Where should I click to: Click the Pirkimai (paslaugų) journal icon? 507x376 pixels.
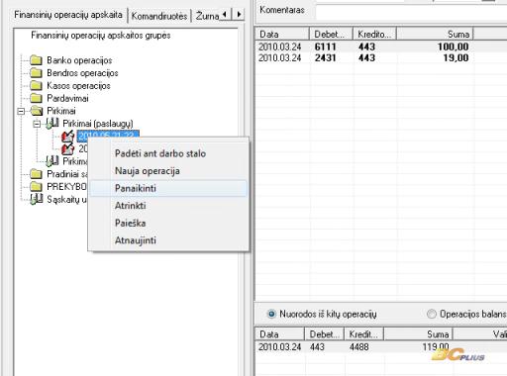pos(52,124)
